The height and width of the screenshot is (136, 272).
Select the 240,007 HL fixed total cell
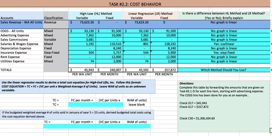(109, 70)
